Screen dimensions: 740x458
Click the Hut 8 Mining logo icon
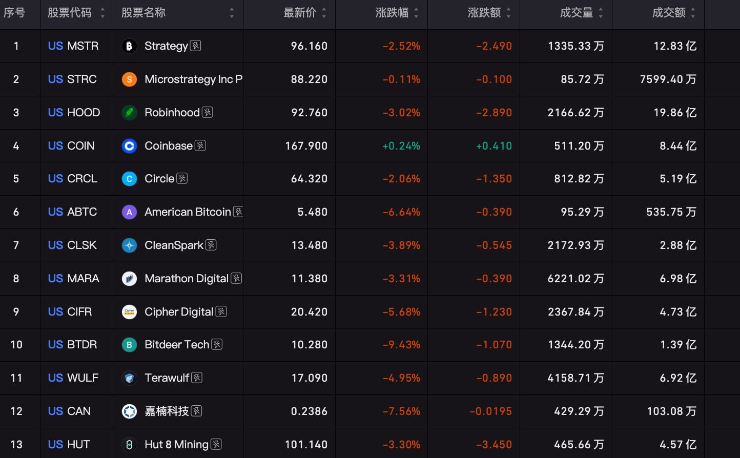129,445
